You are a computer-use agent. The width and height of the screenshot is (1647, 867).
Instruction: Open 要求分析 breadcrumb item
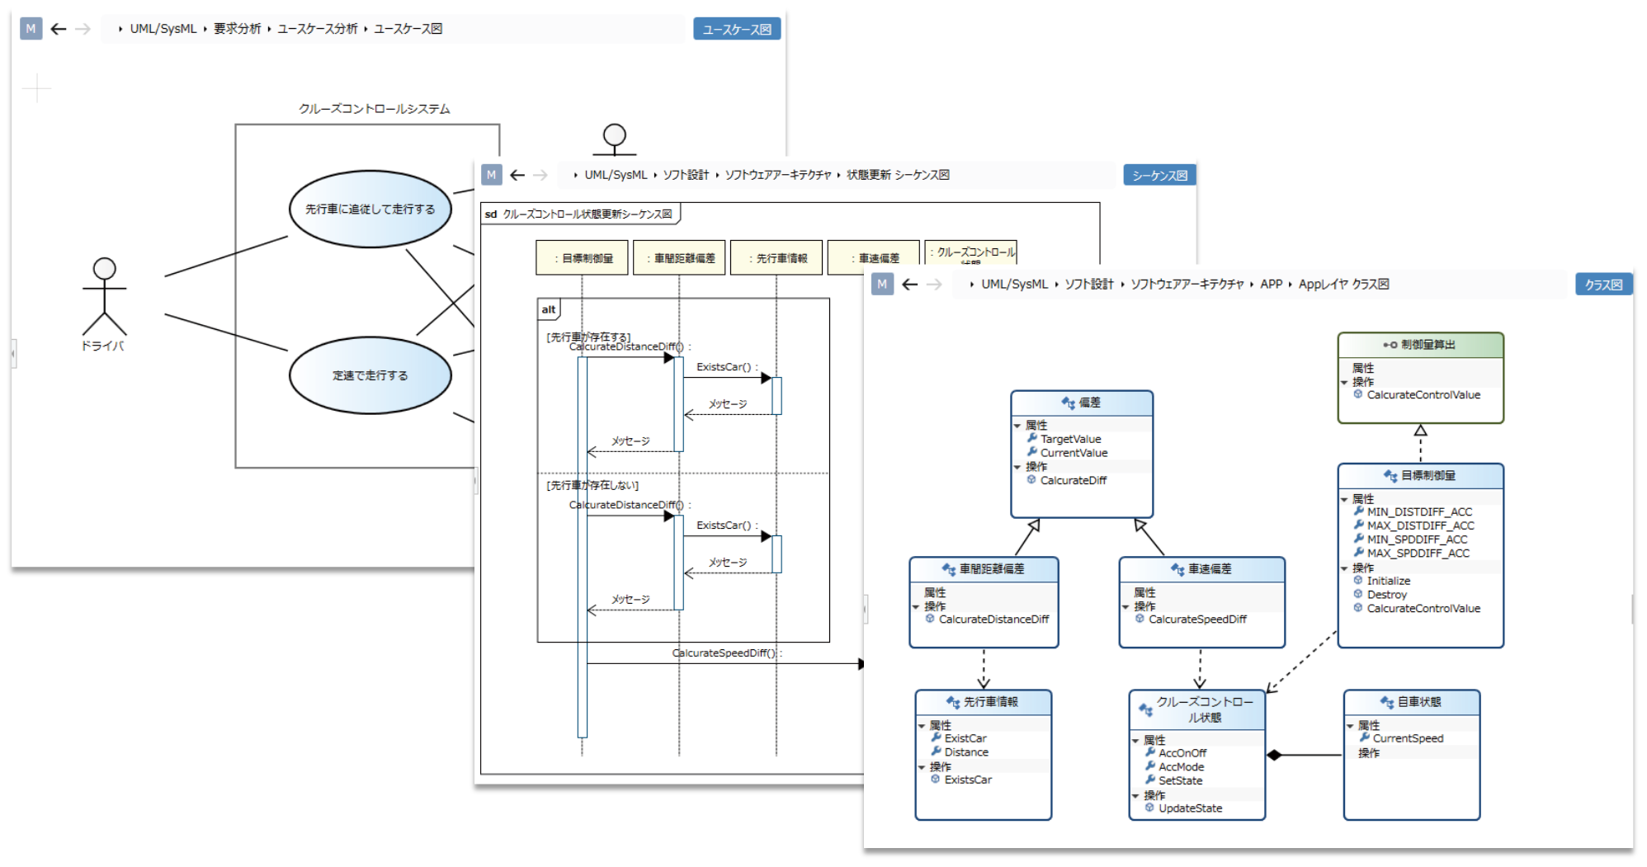tap(237, 29)
